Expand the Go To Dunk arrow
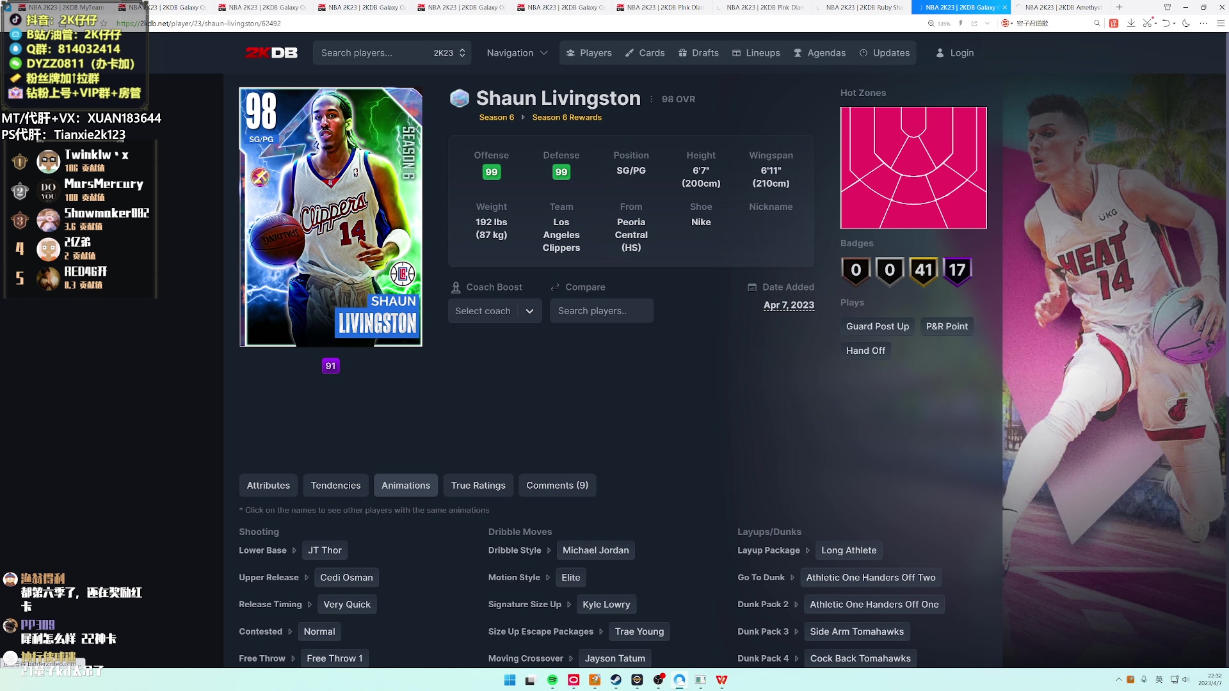The width and height of the screenshot is (1229, 691). coord(792,578)
